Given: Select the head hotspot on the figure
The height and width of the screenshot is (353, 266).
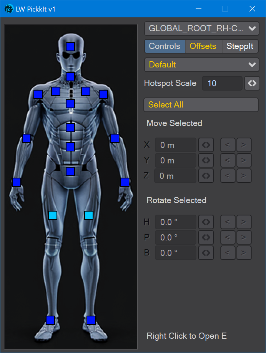Looking at the screenshot, I should (x=70, y=47).
